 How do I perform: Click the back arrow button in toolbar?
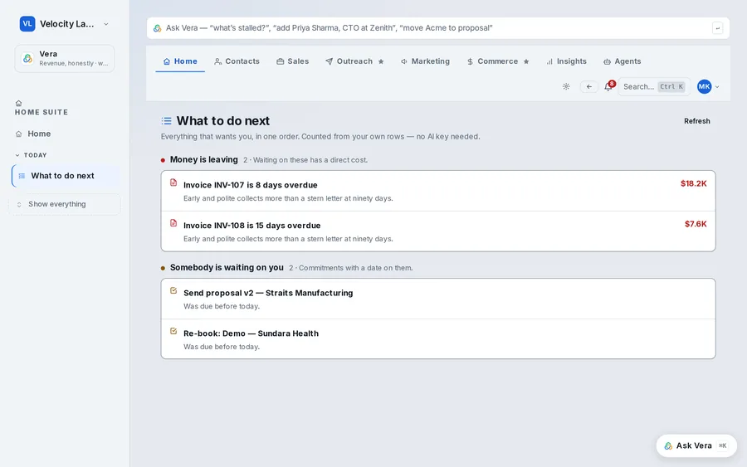pyautogui.click(x=589, y=86)
